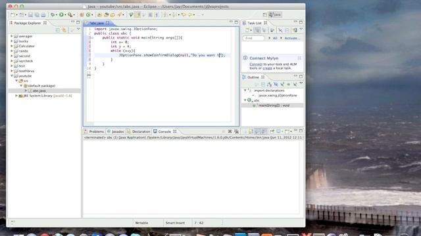Click the Toggle Mark Occurrences toolbar icon

137,14
